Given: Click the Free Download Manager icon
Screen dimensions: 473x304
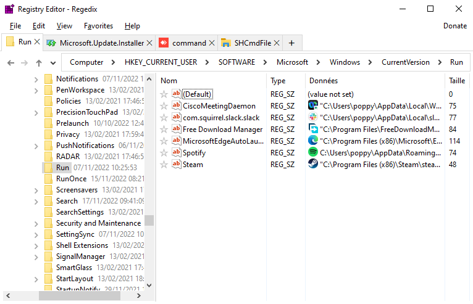Looking at the screenshot, I should coord(313,129).
